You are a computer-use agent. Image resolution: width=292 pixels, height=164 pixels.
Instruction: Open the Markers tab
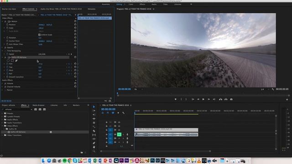click(x=76, y=105)
